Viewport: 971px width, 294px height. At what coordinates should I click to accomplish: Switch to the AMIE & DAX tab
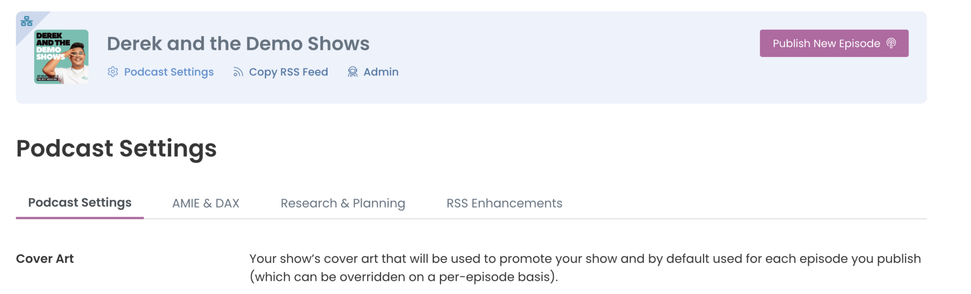[x=206, y=203]
